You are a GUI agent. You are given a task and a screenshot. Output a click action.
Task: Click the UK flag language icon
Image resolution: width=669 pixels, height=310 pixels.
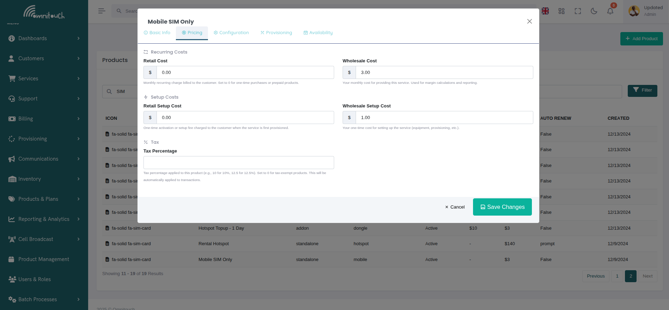pos(545,11)
